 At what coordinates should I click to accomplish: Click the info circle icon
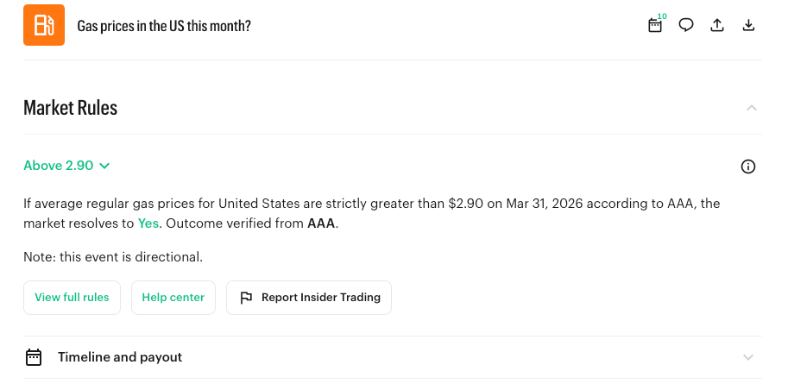point(748,167)
